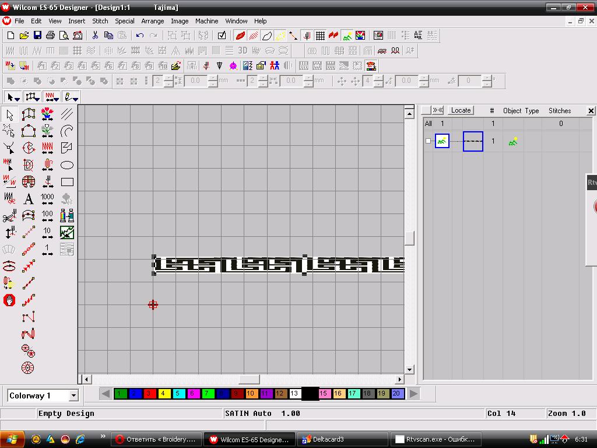Click the Print icon in toolbar

51,36
